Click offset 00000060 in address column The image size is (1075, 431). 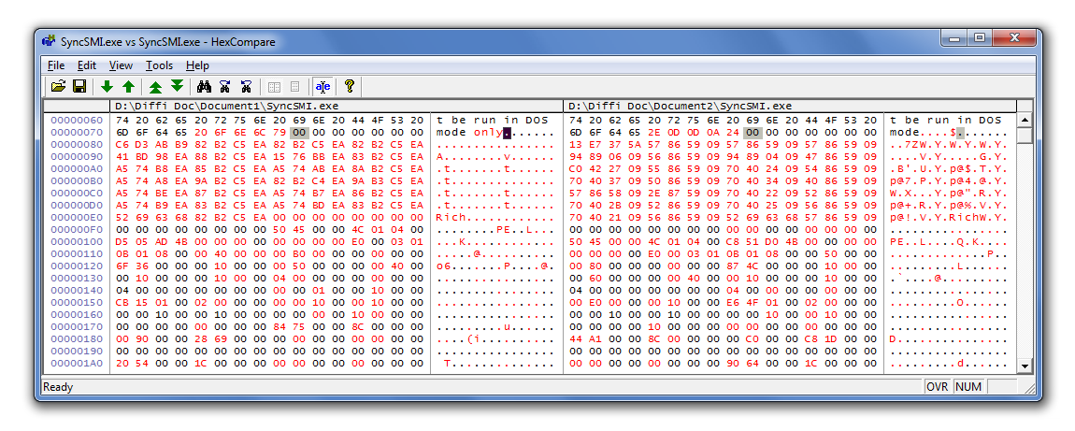(76, 120)
